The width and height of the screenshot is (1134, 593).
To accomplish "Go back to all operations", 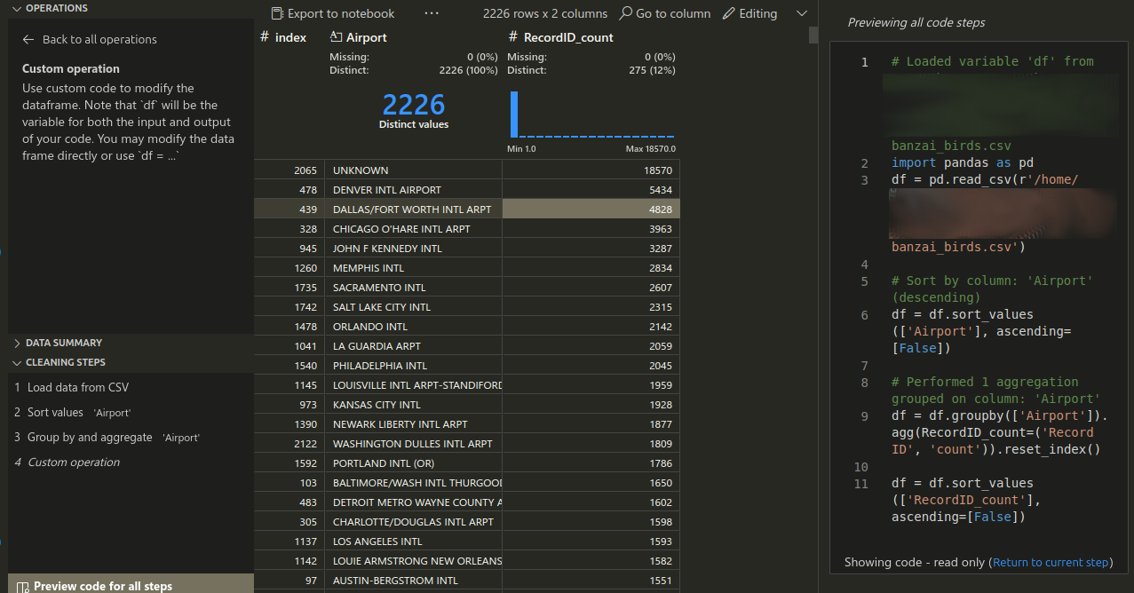I will [x=90, y=39].
